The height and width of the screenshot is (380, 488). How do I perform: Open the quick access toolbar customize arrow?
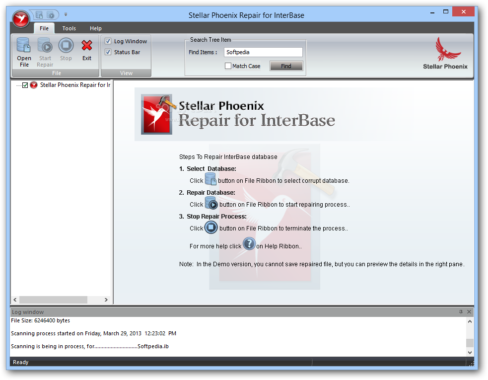66,14
